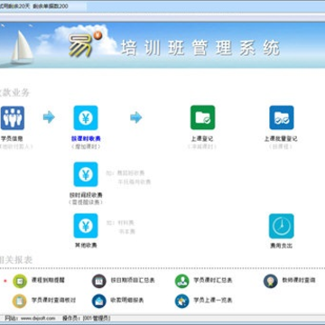The height and width of the screenshot is (325, 325).
Task: Click the blue 收款明细报表 envelope icon
Action: pyautogui.click(x=99, y=301)
